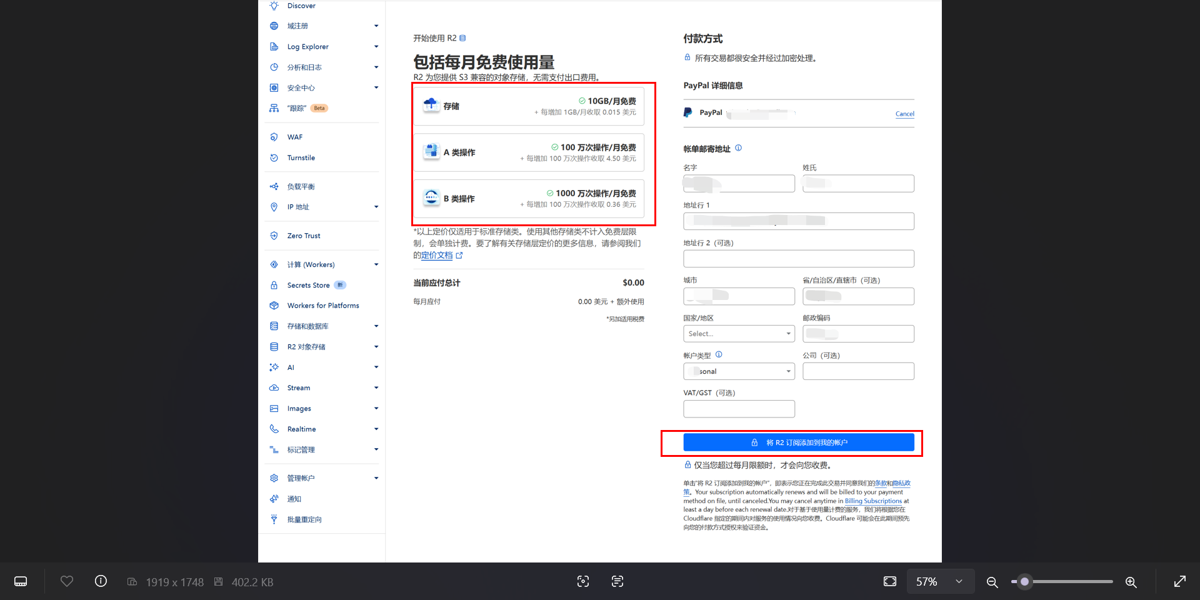Open the 条款 link in the fine print
This screenshot has height=600, width=1200.
pyautogui.click(x=881, y=483)
